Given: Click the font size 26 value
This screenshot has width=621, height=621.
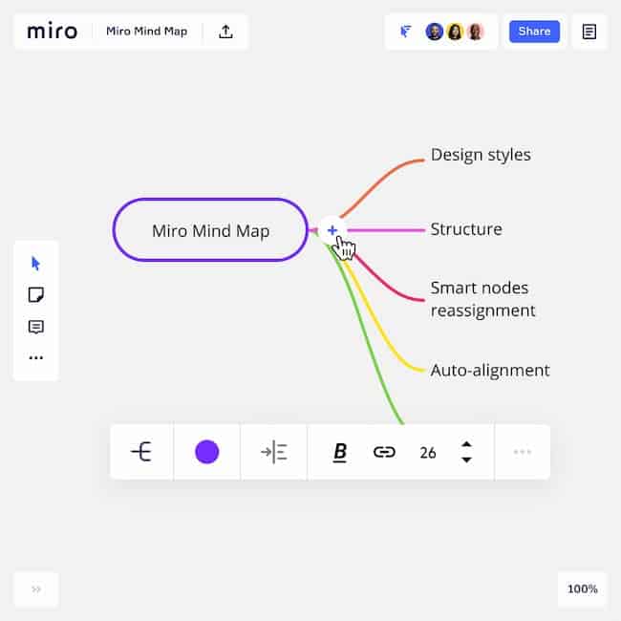Looking at the screenshot, I should (428, 452).
